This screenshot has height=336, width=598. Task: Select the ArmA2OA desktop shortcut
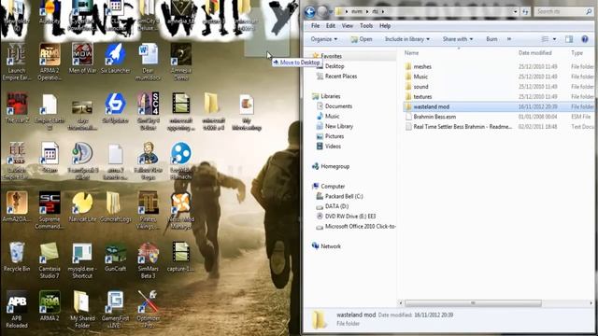click(x=17, y=207)
